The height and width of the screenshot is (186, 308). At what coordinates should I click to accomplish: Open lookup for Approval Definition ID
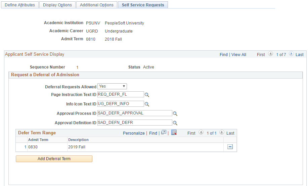click(x=175, y=123)
